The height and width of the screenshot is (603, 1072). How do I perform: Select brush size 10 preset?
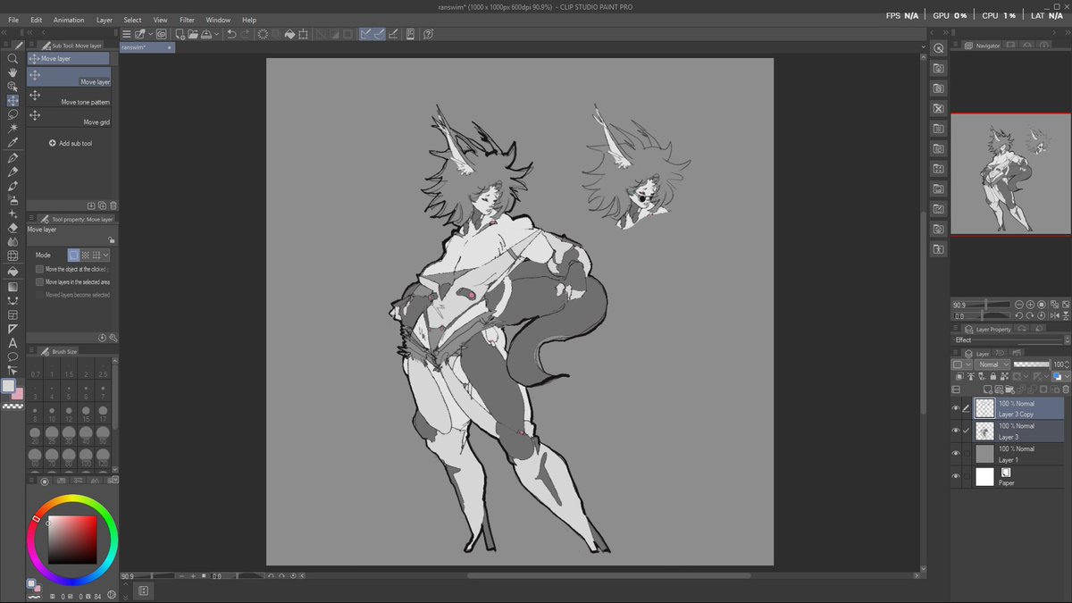pyautogui.click(x=53, y=414)
